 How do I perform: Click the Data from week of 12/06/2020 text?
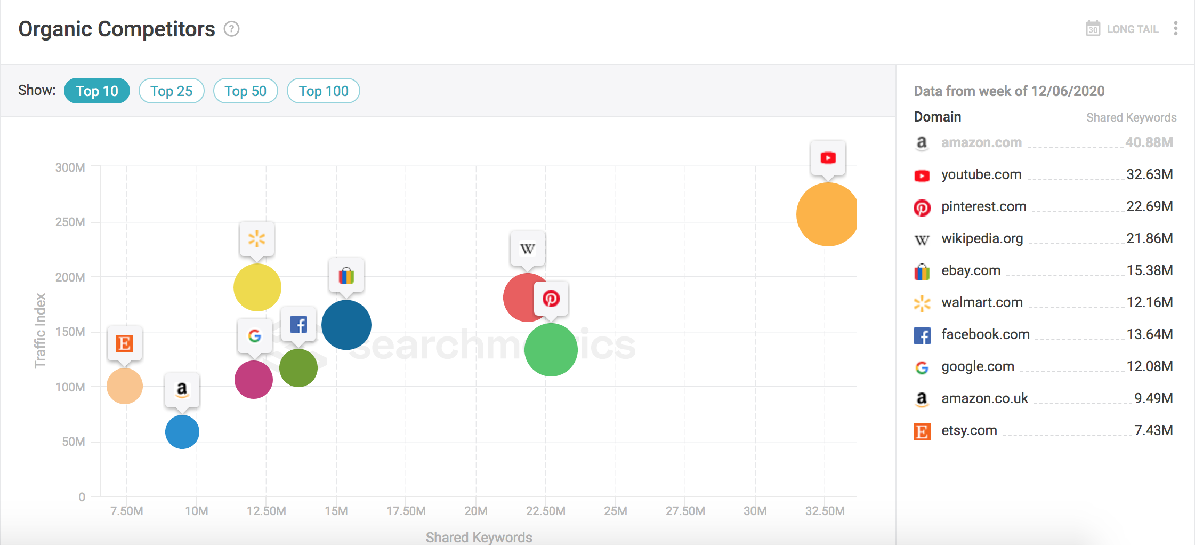tap(1009, 91)
